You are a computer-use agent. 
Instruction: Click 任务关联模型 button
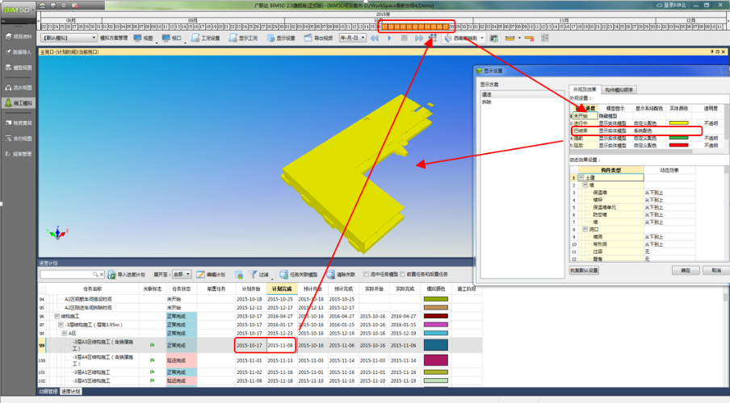299,275
